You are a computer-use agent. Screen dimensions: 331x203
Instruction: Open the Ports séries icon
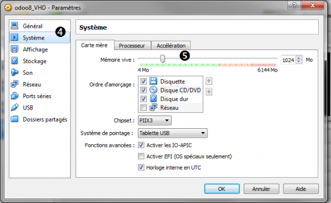pos(14,96)
